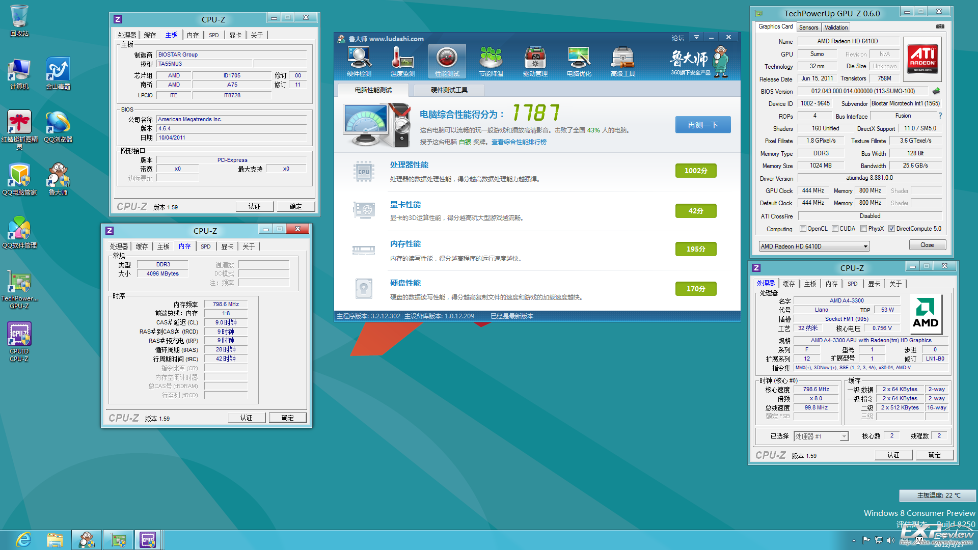This screenshot has height=550, width=978.
Task: Open the QQ软件管理 desktop icon
Action: (19, 233)
